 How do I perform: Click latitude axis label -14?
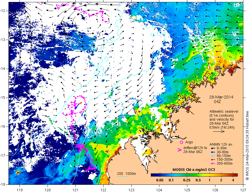click(3, 69)
